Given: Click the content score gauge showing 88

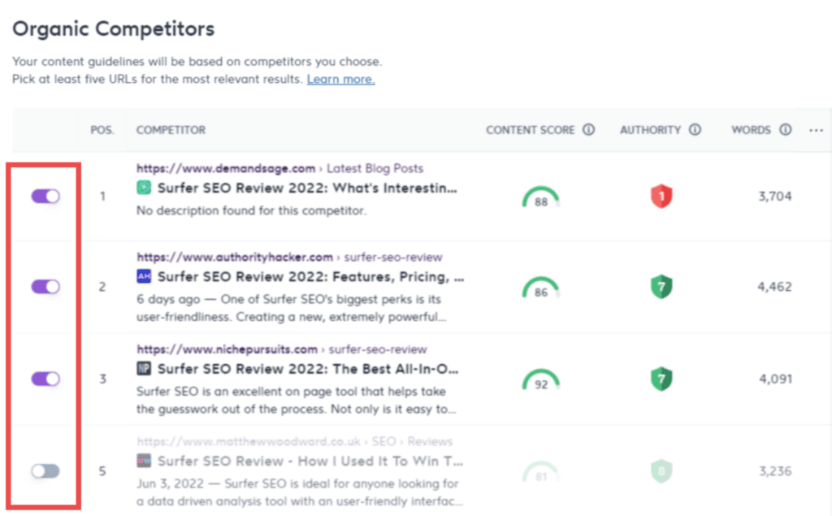Looking at the screenshot, I should [540, 197].
